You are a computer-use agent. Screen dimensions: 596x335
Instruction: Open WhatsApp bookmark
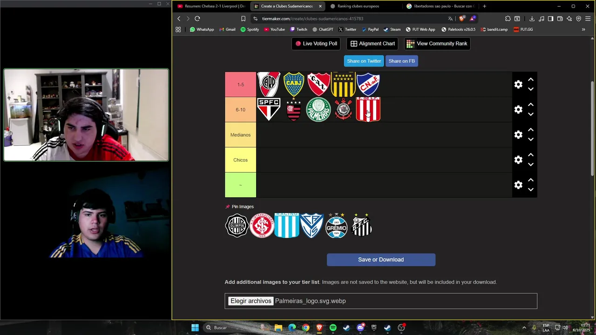(x=202, y=29)
